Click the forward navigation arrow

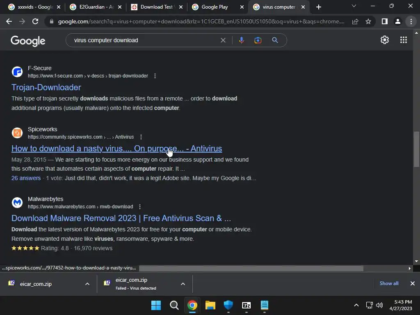[22, 21]
